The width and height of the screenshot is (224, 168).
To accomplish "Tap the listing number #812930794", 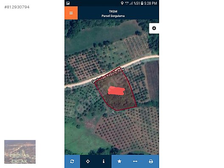I will 17,7.
